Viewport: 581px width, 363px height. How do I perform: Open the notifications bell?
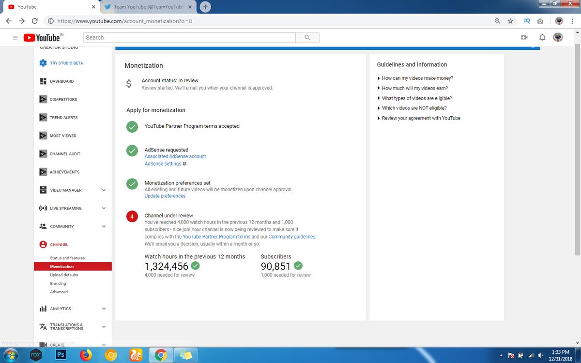[x=542, y=38]
